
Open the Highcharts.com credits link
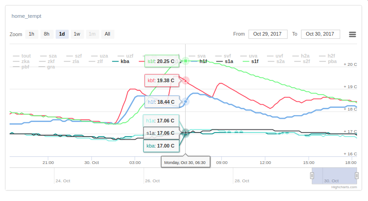(344, 186)
